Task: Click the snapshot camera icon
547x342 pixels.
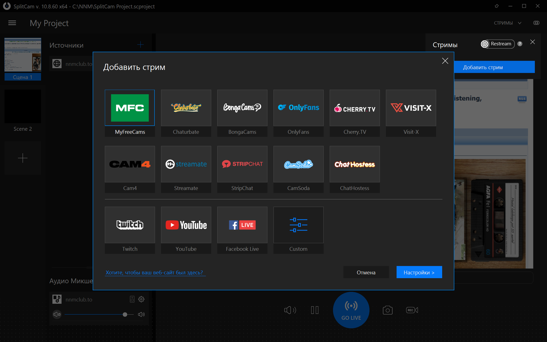Action: [x=387, y=310]
